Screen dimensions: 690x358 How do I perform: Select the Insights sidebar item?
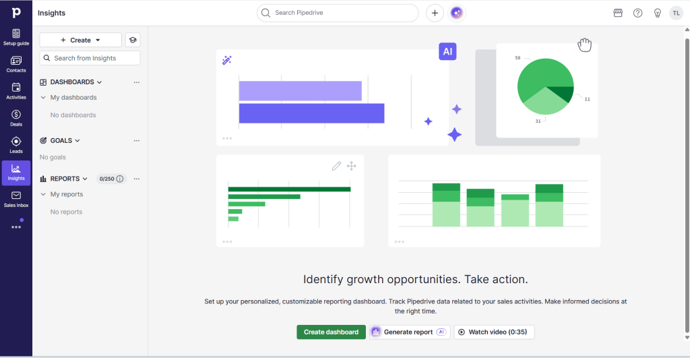16,172
